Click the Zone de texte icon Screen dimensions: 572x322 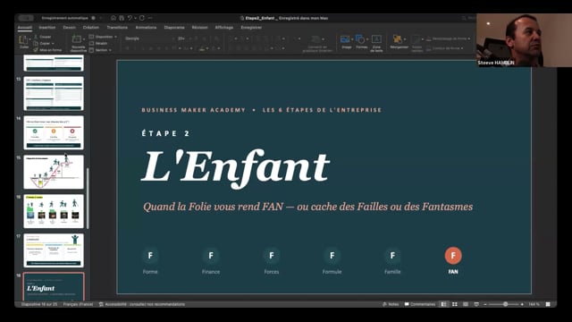click(376, 39)
